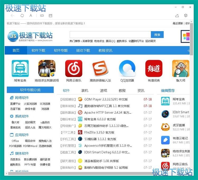The height and width of the screenshot is (180, 198).
Task: Open the font size A icon
Action: 31,16
